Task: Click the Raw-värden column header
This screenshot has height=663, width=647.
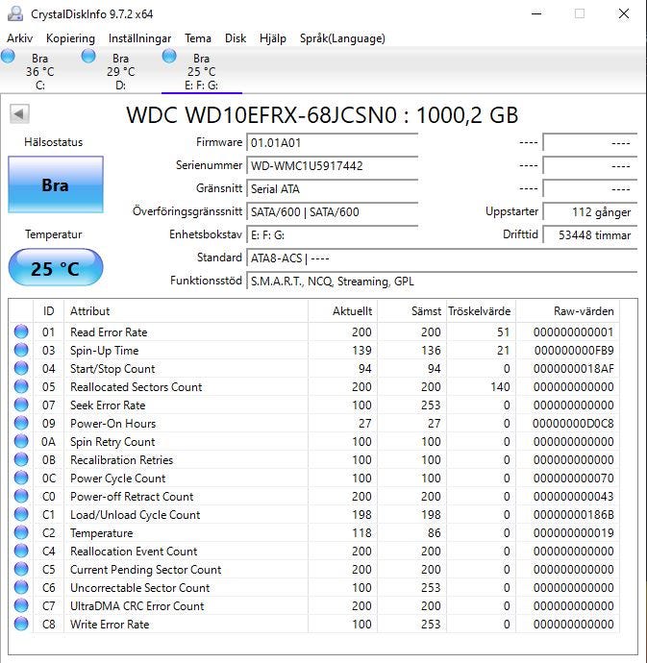Action: [583, 311]
